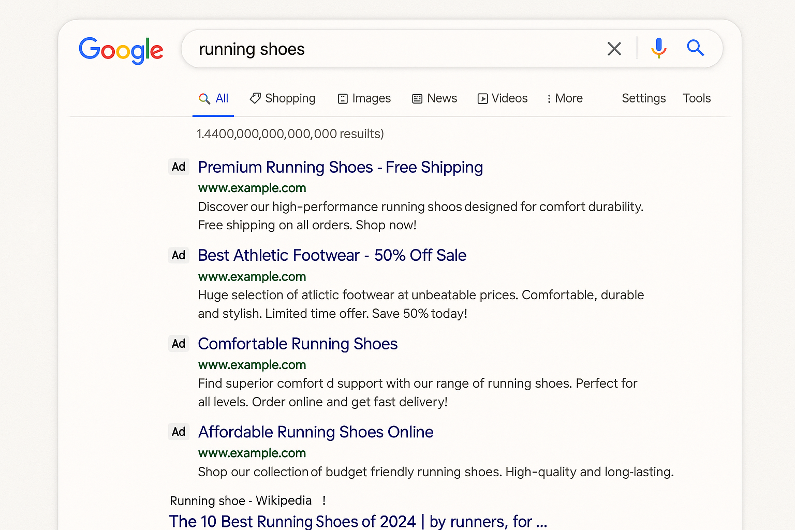
Task: Click the Videos play icon
Action: tap(482, 99)
